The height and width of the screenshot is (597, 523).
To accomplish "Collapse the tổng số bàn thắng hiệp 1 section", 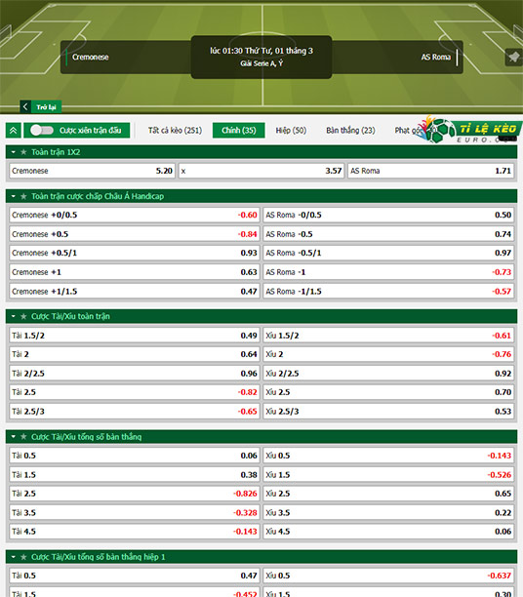I will (14, 557).
